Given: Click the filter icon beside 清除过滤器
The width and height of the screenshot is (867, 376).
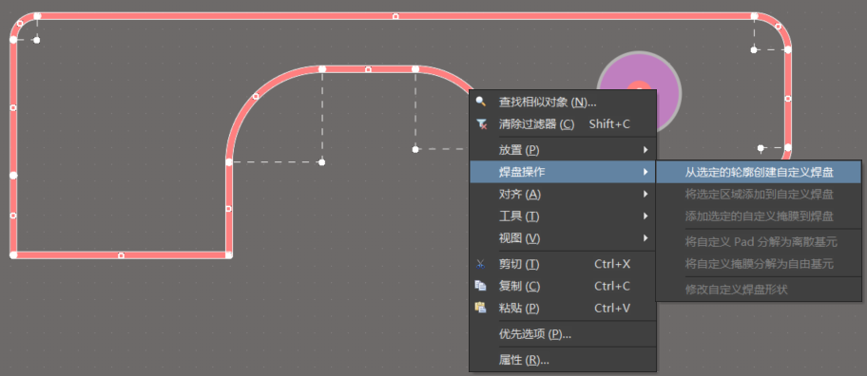Looking at the screenshot, I should click(481, 124).
